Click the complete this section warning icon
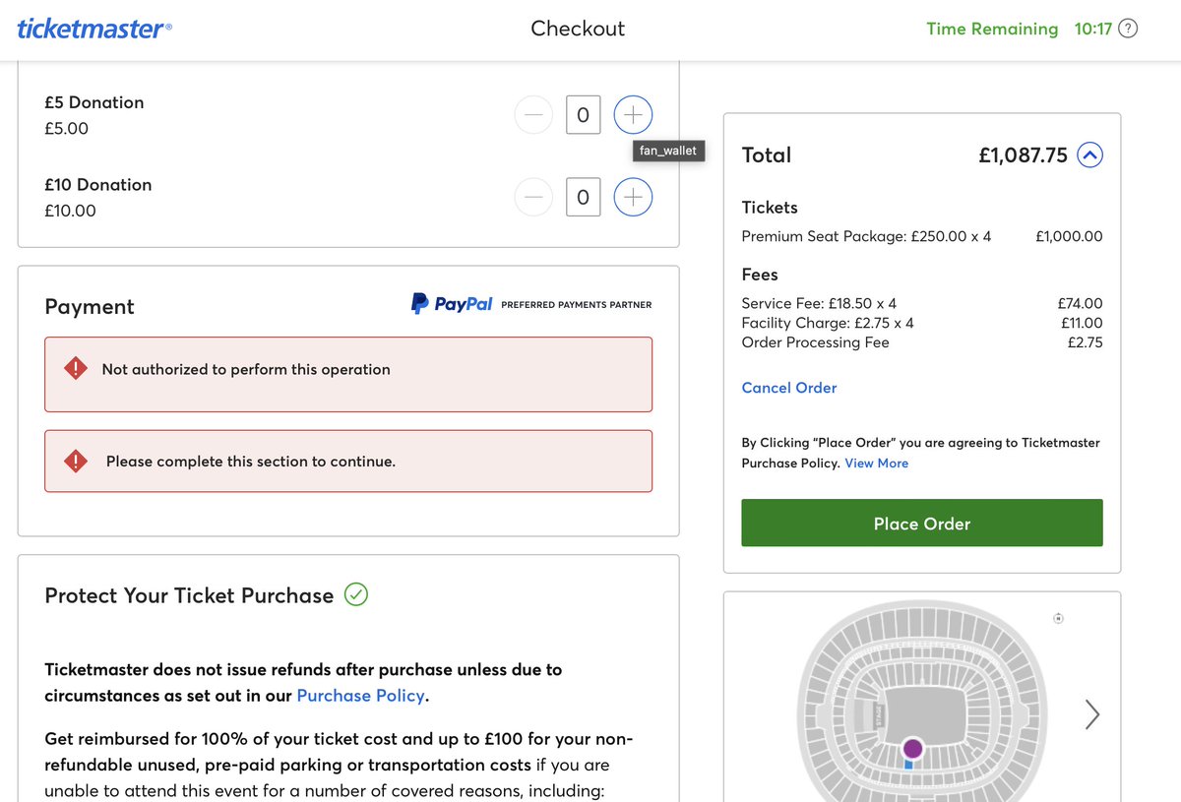Image resolution: width=1181 pixels, height=802 pixels. 76,461
